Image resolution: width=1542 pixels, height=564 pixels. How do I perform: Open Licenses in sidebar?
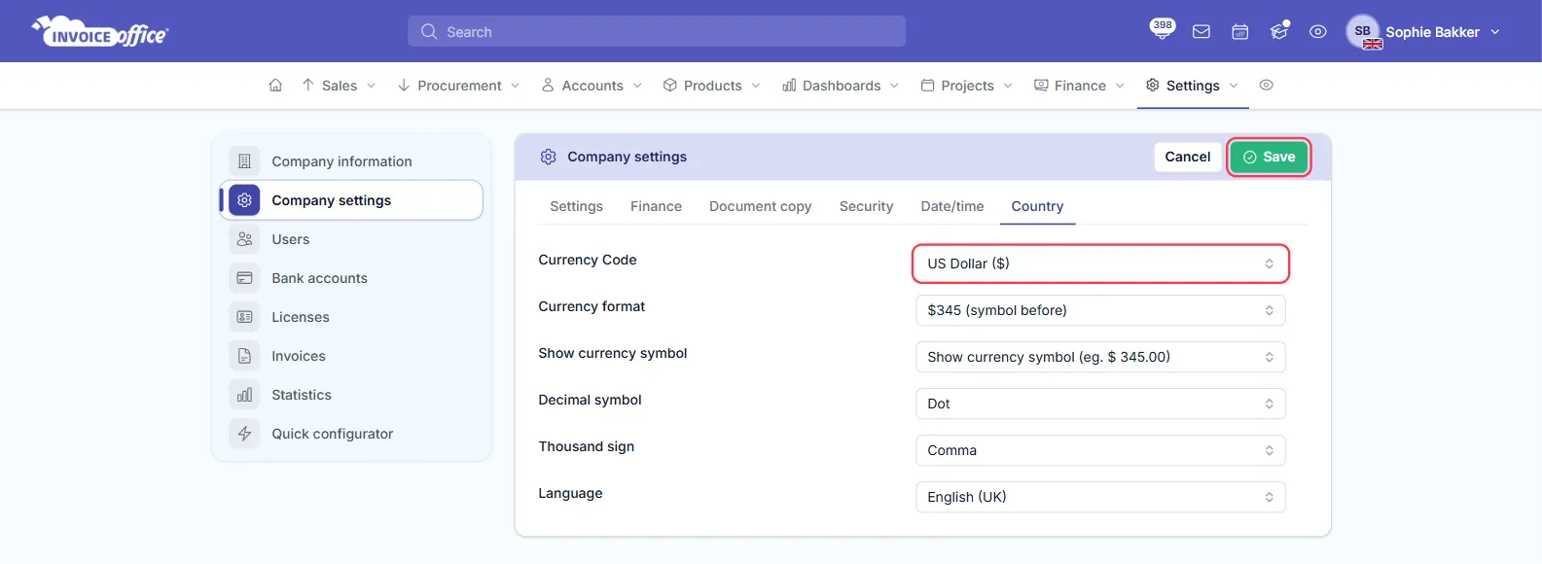(x=351, y=317)
